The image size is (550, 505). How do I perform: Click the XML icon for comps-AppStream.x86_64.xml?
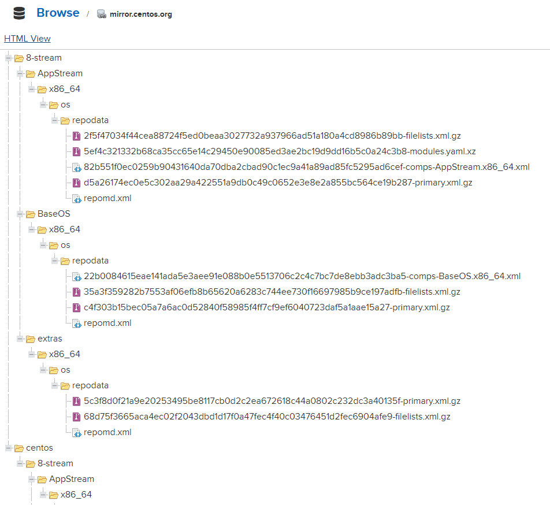click(76, 168)
